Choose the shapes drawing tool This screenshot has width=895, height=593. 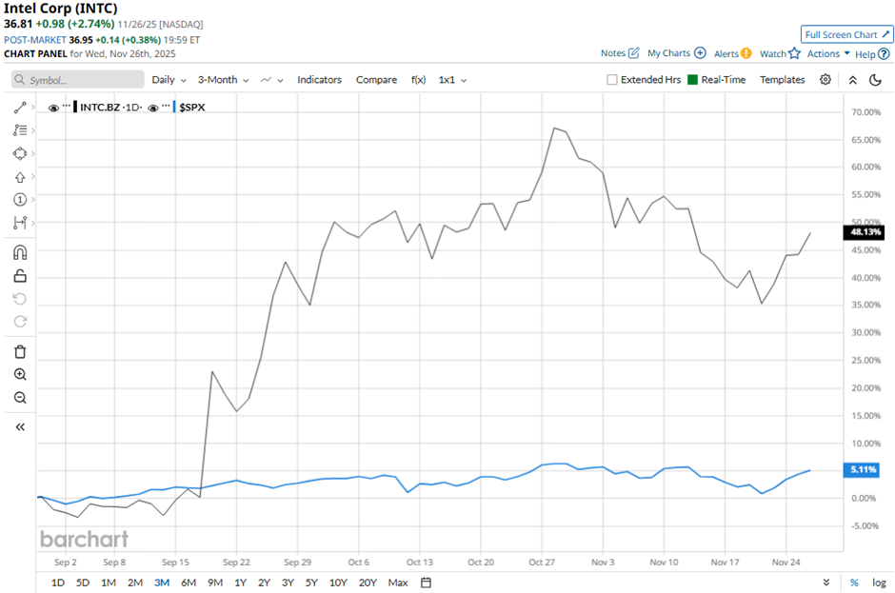(x=20, y=153)
